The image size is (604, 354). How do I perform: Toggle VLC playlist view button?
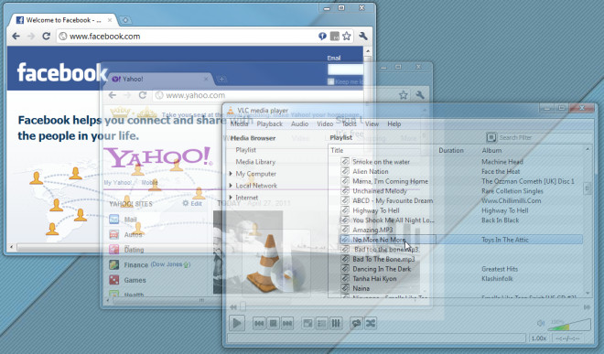(x=321, y=323)
